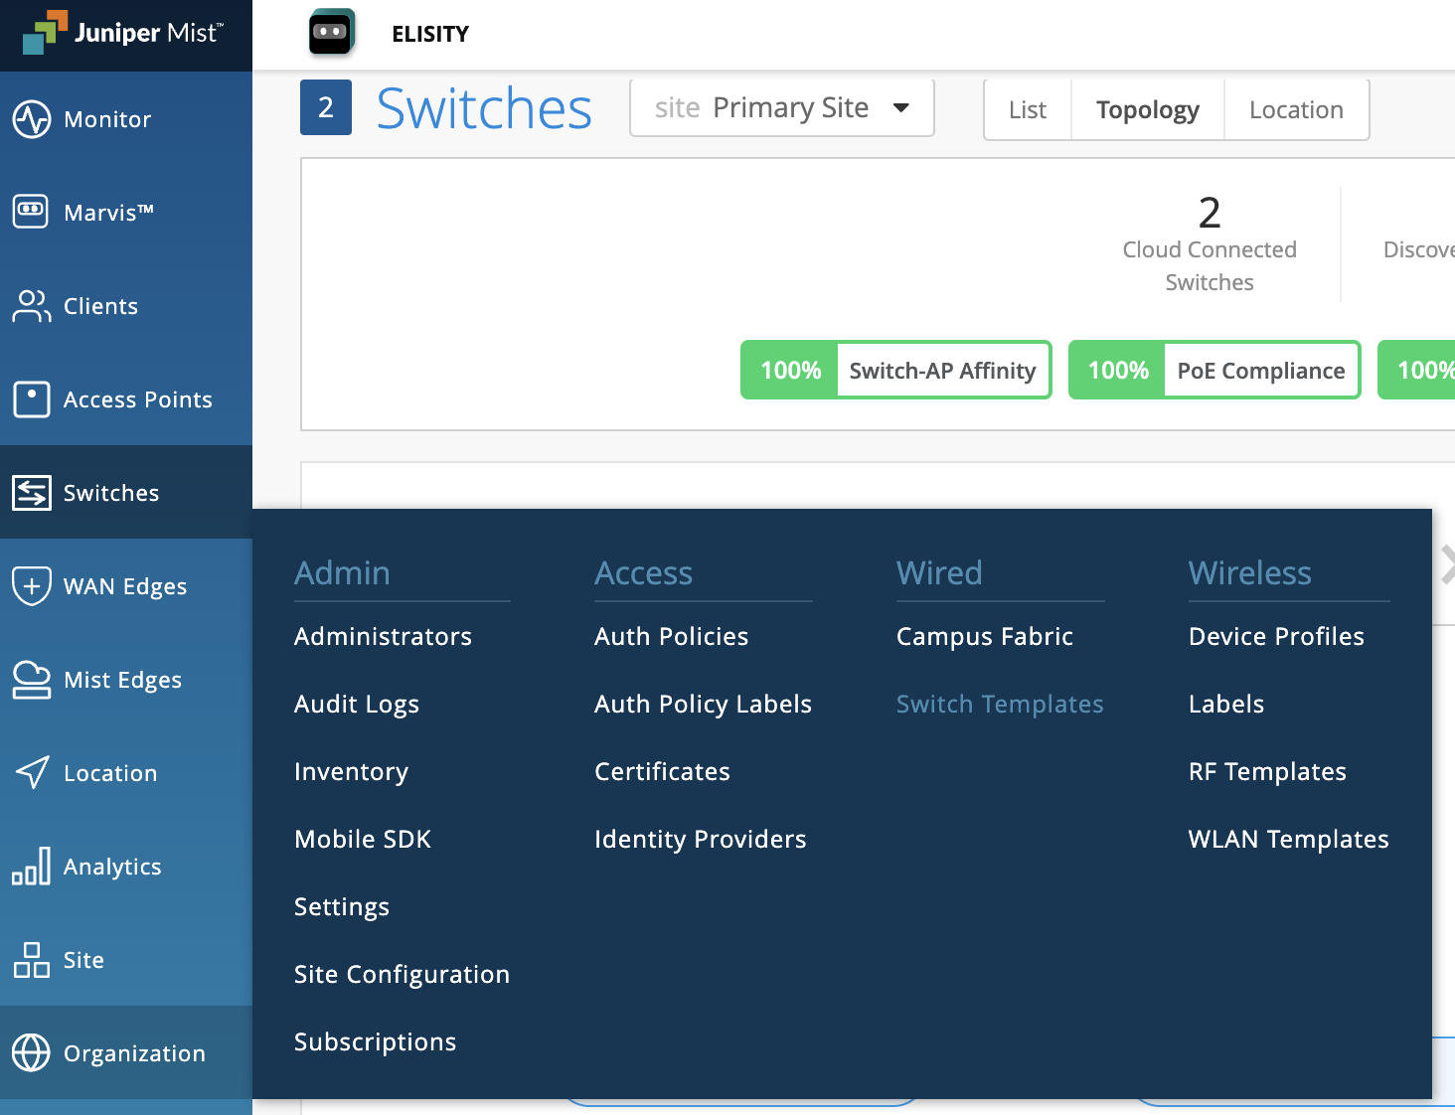This screenshot has height=1115, width=1455.
Task: Click the Location arrow icon in sidebar
Action: click(x=32, y=773)
